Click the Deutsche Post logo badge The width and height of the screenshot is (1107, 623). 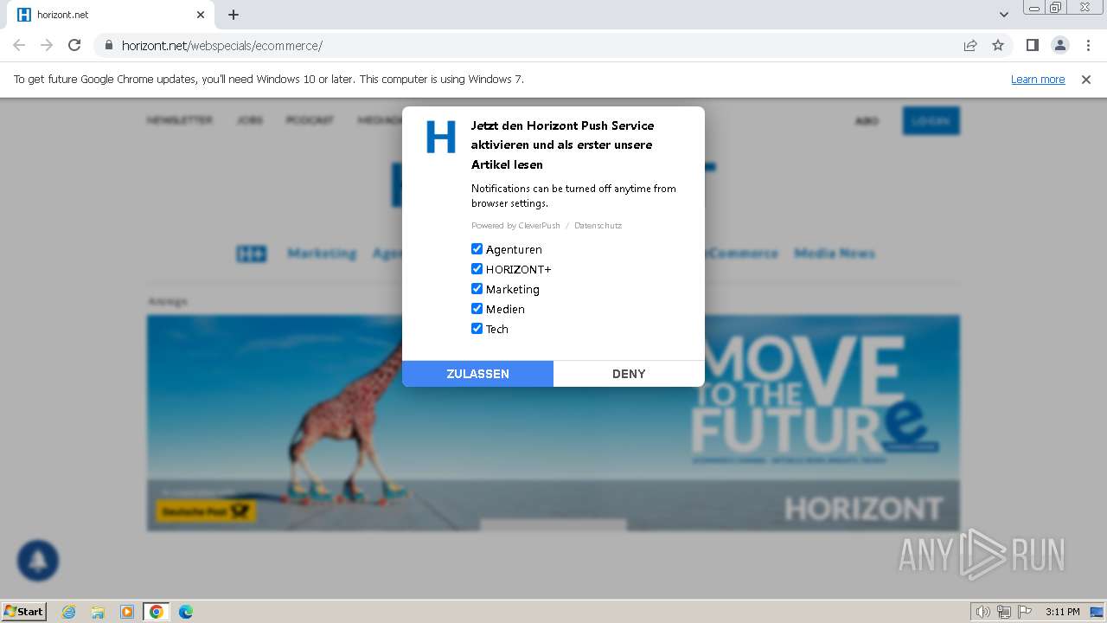point(206,511)
